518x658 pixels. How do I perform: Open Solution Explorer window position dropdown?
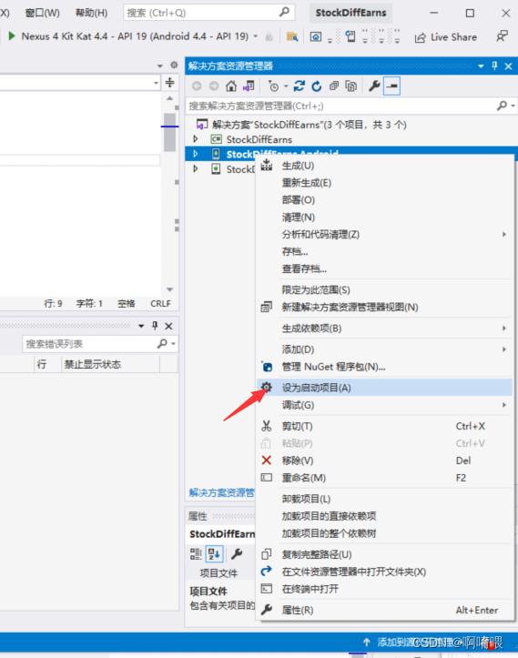(x=481, y=66)
